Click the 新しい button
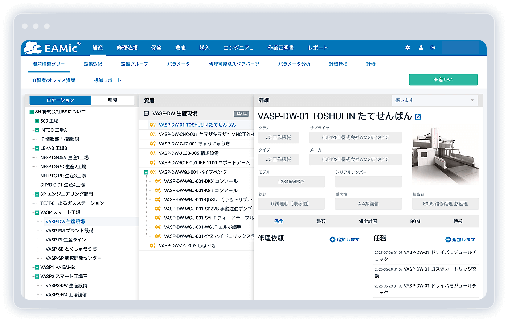508x322 pixels. click(443, 79)
